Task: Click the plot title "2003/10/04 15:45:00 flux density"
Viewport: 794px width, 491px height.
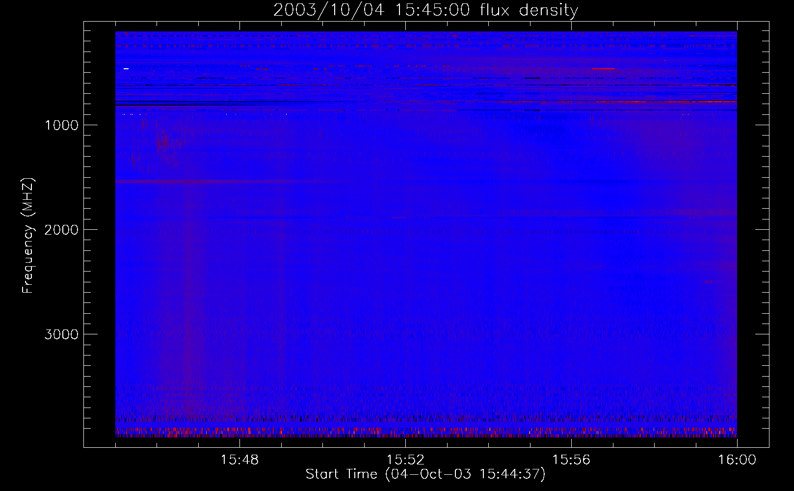Action: 425,10
